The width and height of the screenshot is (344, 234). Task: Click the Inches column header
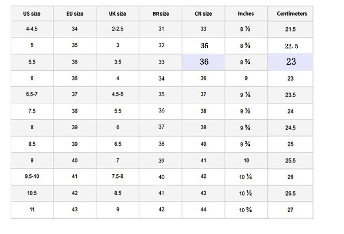click(246, 14)
